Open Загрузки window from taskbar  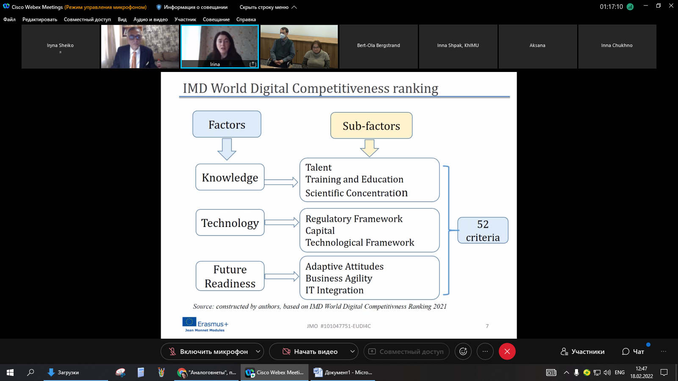[x=76, y=373]
